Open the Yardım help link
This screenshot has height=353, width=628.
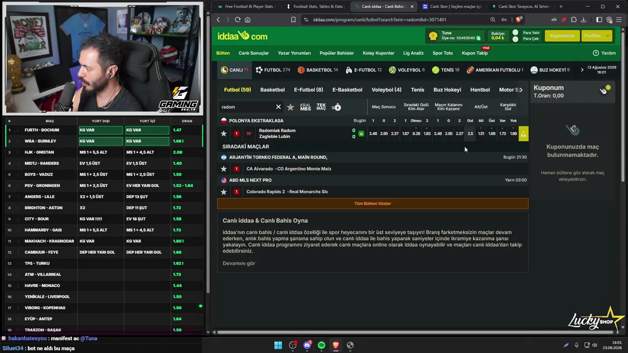click(x=604, y=53)
